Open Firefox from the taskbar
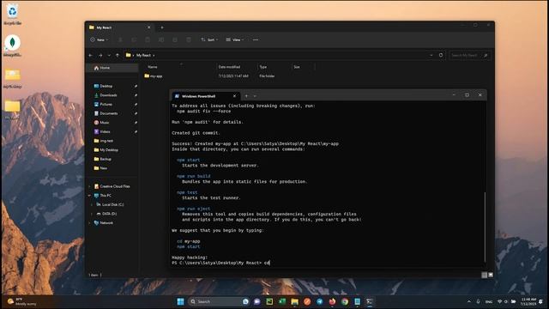549x309 pixels. [332, 301]
